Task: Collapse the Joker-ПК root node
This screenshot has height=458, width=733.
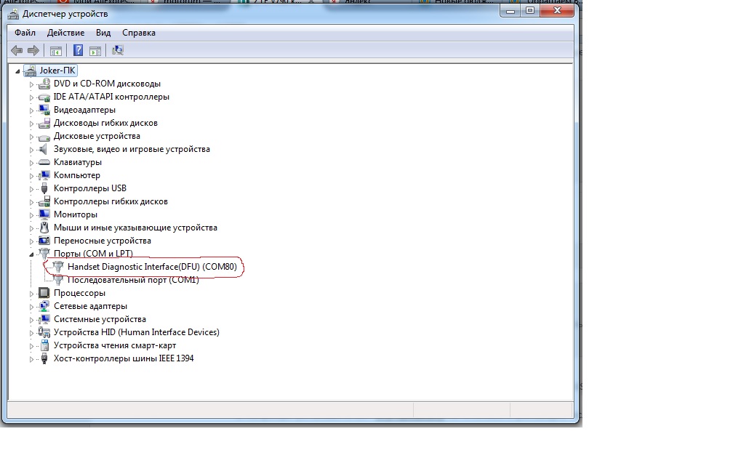Action: [17, 71]
